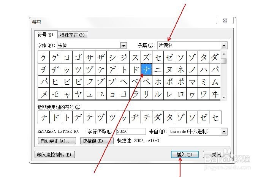Pick ゼ in the recently used symbols row
This screenshot has width=266, height=177.
click(x=203, y=117)
